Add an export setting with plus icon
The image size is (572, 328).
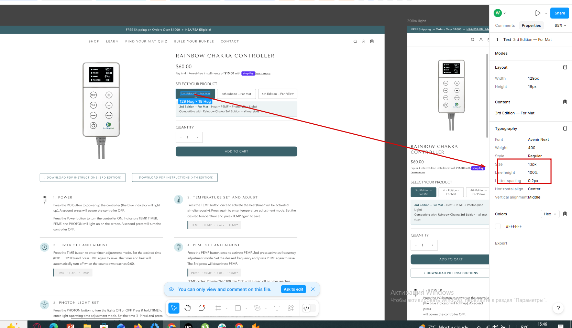(x=565, y=243)
